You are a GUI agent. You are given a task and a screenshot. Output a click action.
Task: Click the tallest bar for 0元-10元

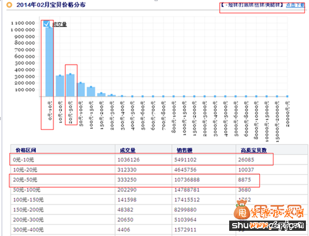tap(49, 62)
